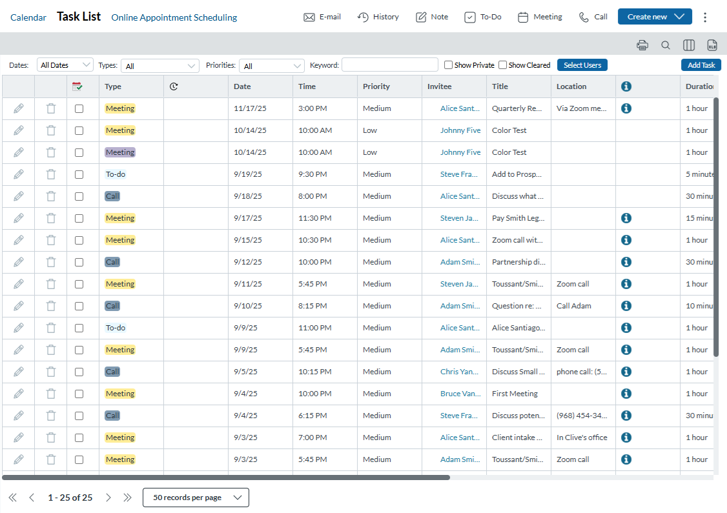
Task: Open the search magnifier icon
Action: coord(665,45)
